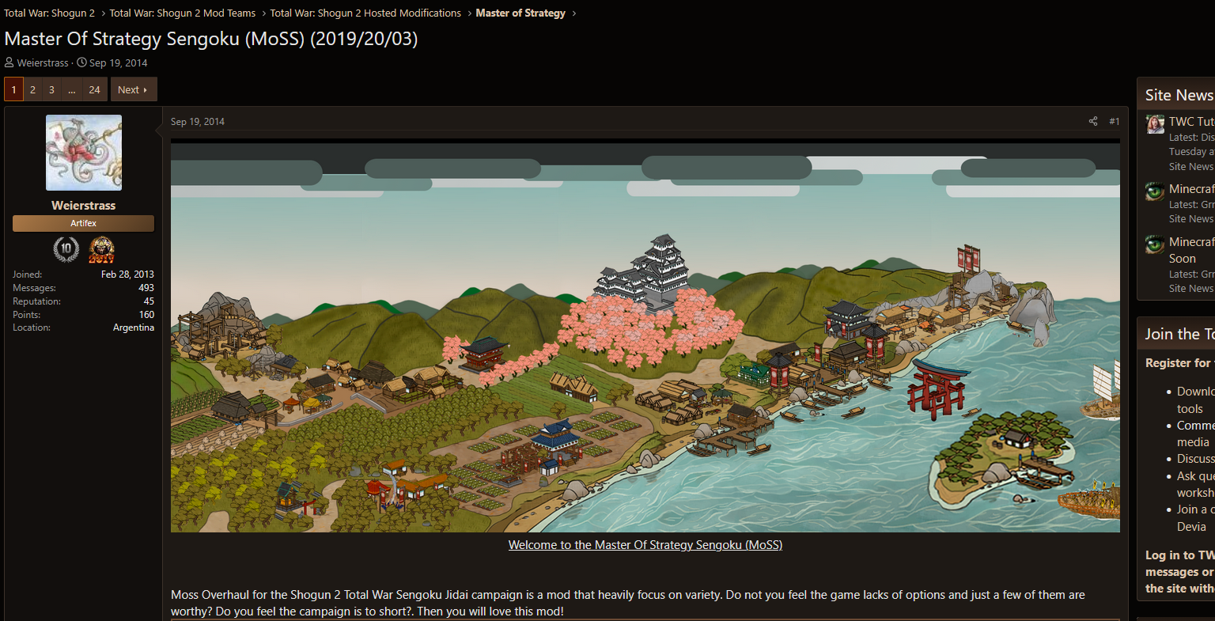Click the clock icon beside the thread date
Image resolution: width=1215 pixels, height=621 pixels.
pyautogui.click(x=81, y=62)
